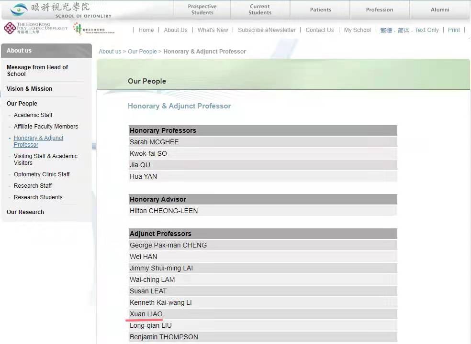Switch language to Traditional Chinese
The image size is (471, 344).
tap(386, 30)
